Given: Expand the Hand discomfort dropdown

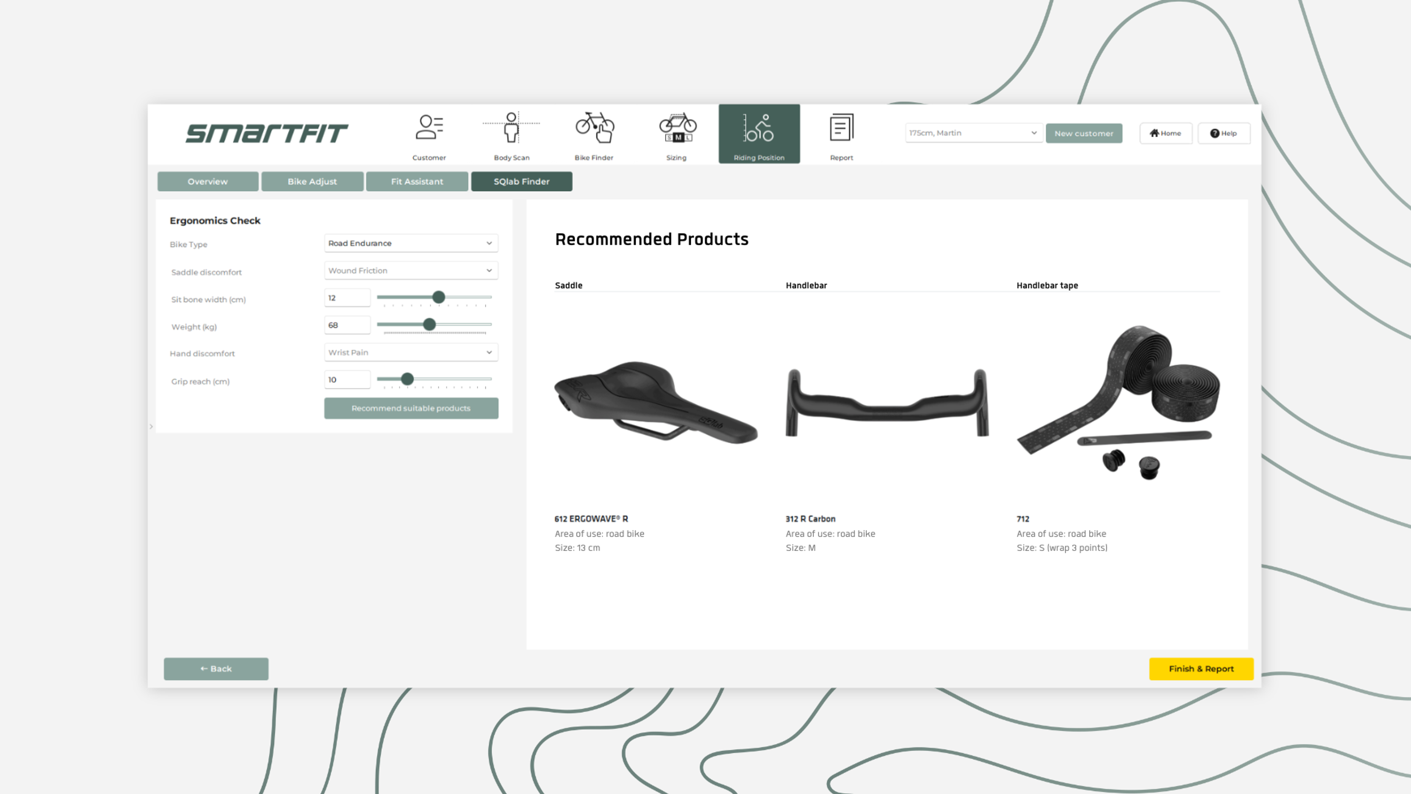Looking at the screenshot, I should pos(411,353).
